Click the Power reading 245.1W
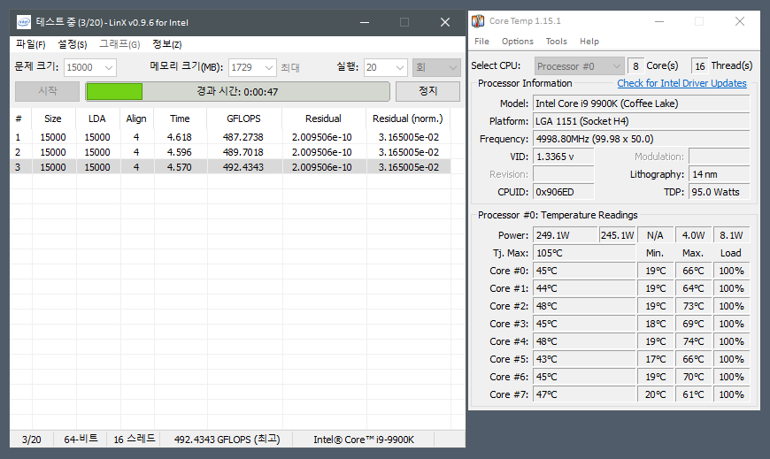This screenshot has width=770, height=459. point(617,235)
